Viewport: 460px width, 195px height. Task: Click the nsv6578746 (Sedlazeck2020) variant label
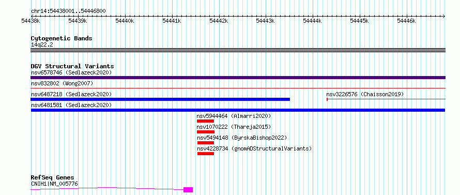pos(71,72)
